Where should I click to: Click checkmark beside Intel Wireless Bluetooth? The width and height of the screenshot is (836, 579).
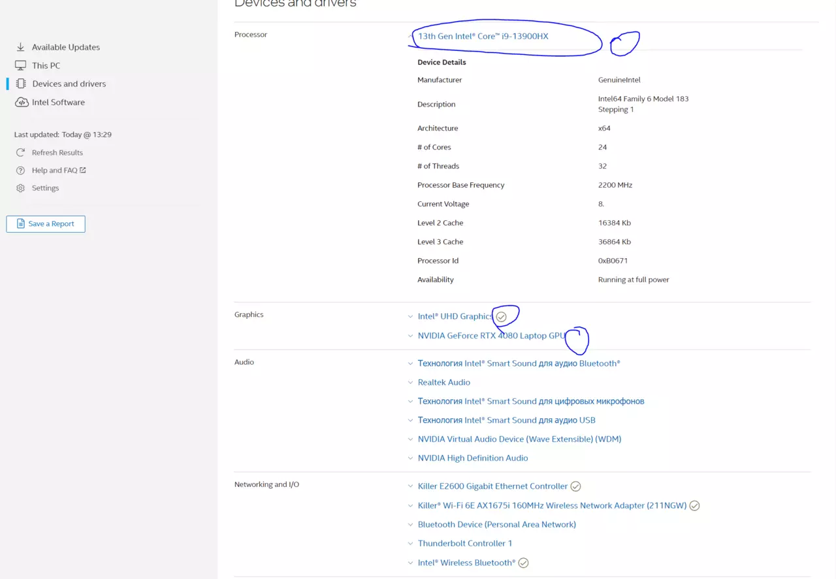tap(523, 563)
